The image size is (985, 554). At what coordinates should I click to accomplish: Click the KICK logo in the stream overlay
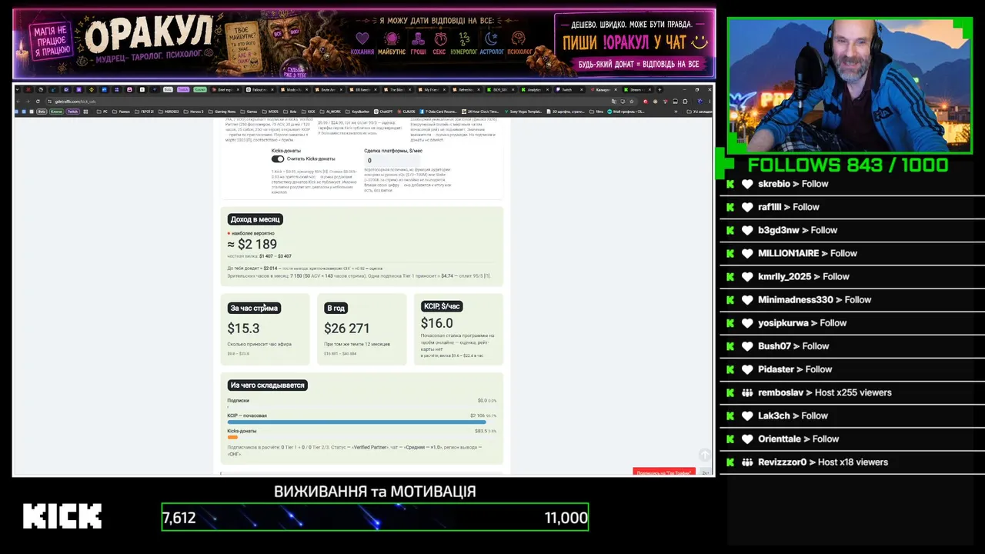[62, 516]
